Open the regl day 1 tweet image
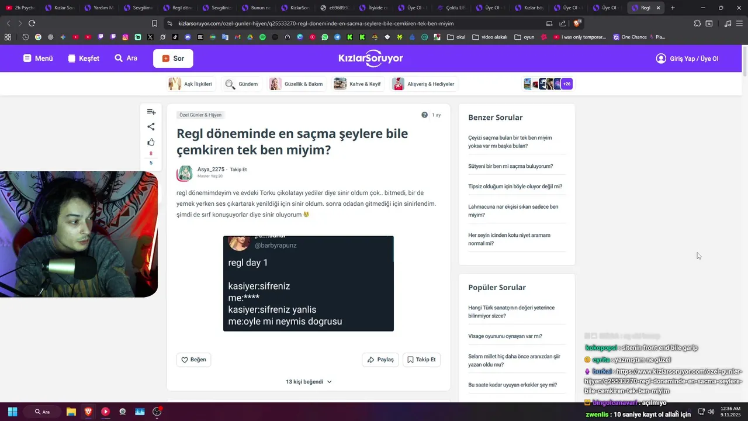Viewport: 748px width, 421px height. click(x=309, y=284)
